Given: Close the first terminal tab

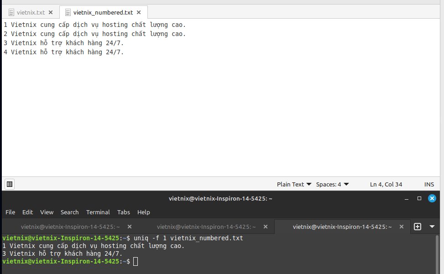Looking at the screenshot, I should coord(130,227).
